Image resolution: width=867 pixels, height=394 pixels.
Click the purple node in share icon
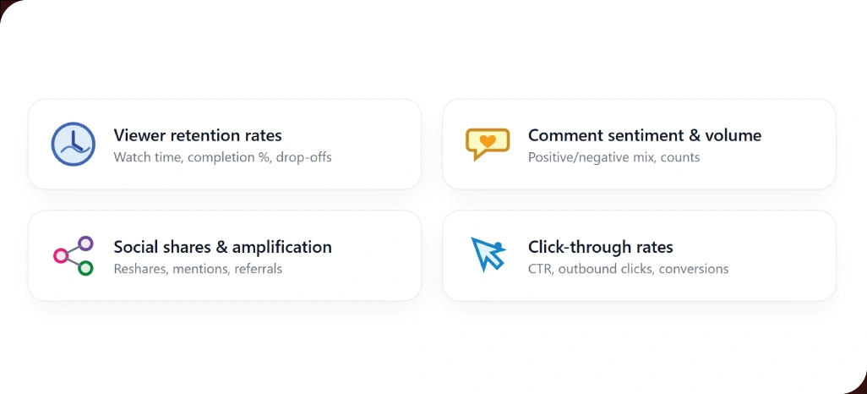point(85,244)
